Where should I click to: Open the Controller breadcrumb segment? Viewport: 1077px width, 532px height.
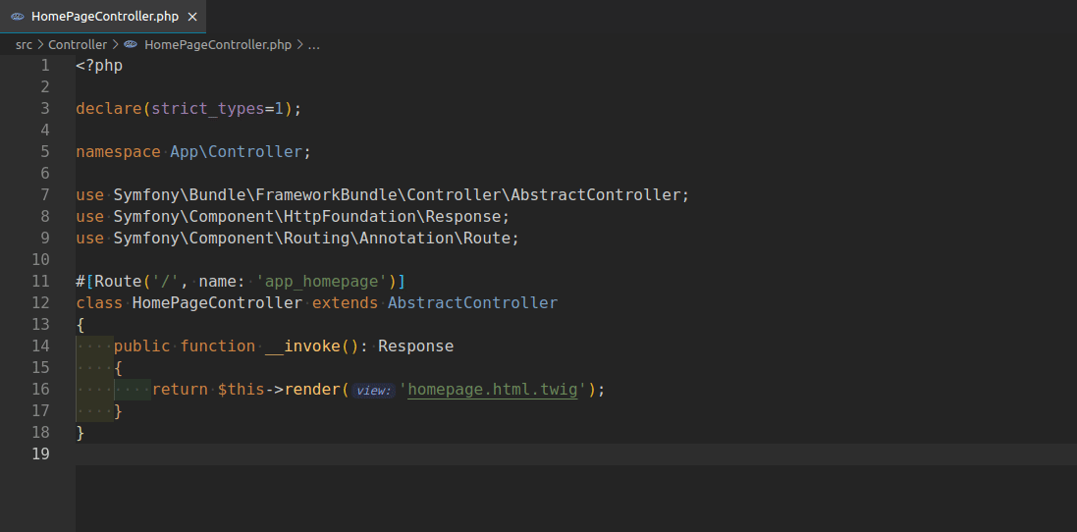pos(78,44)
